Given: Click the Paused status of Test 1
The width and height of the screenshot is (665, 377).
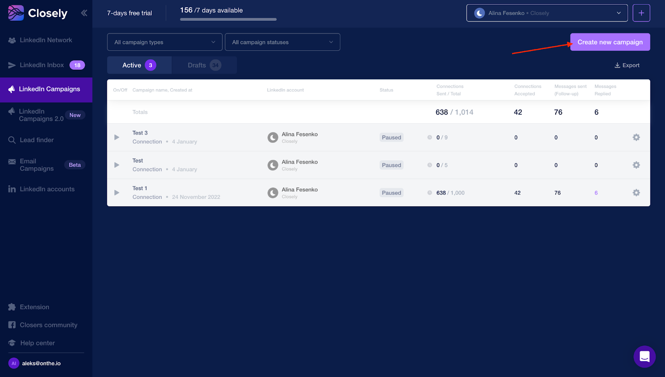Looking at the screenshot, I should point(392,193).
